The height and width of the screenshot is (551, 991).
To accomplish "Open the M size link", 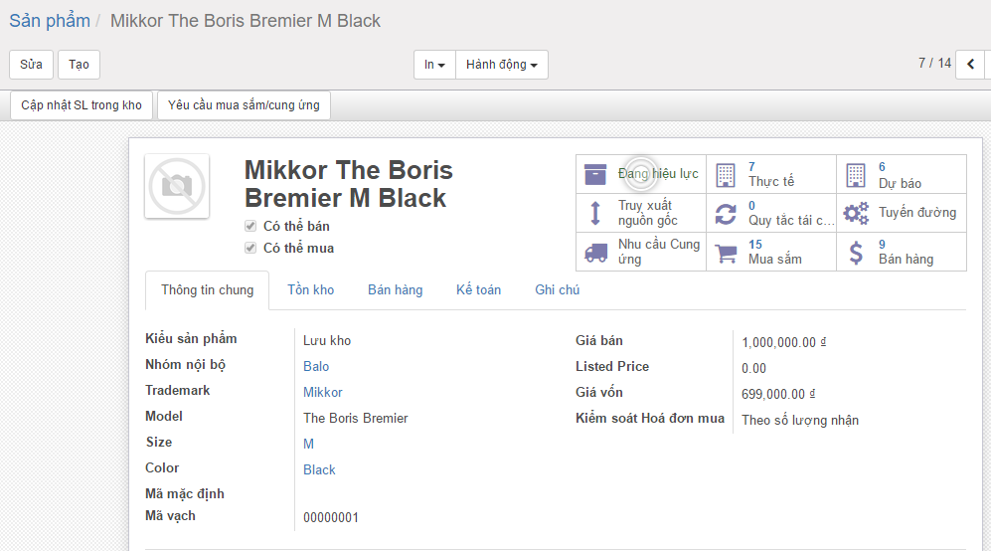I will click(x=308, y=445).
